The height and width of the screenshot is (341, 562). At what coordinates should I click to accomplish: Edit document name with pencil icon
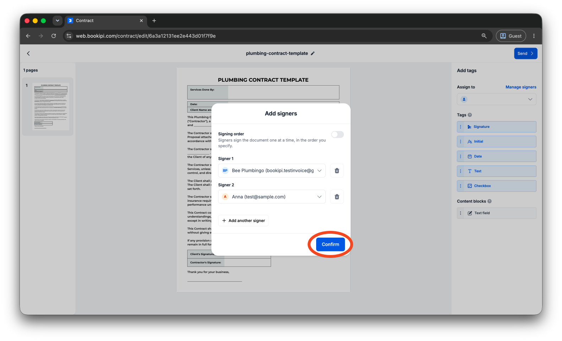tap(313, 53)
